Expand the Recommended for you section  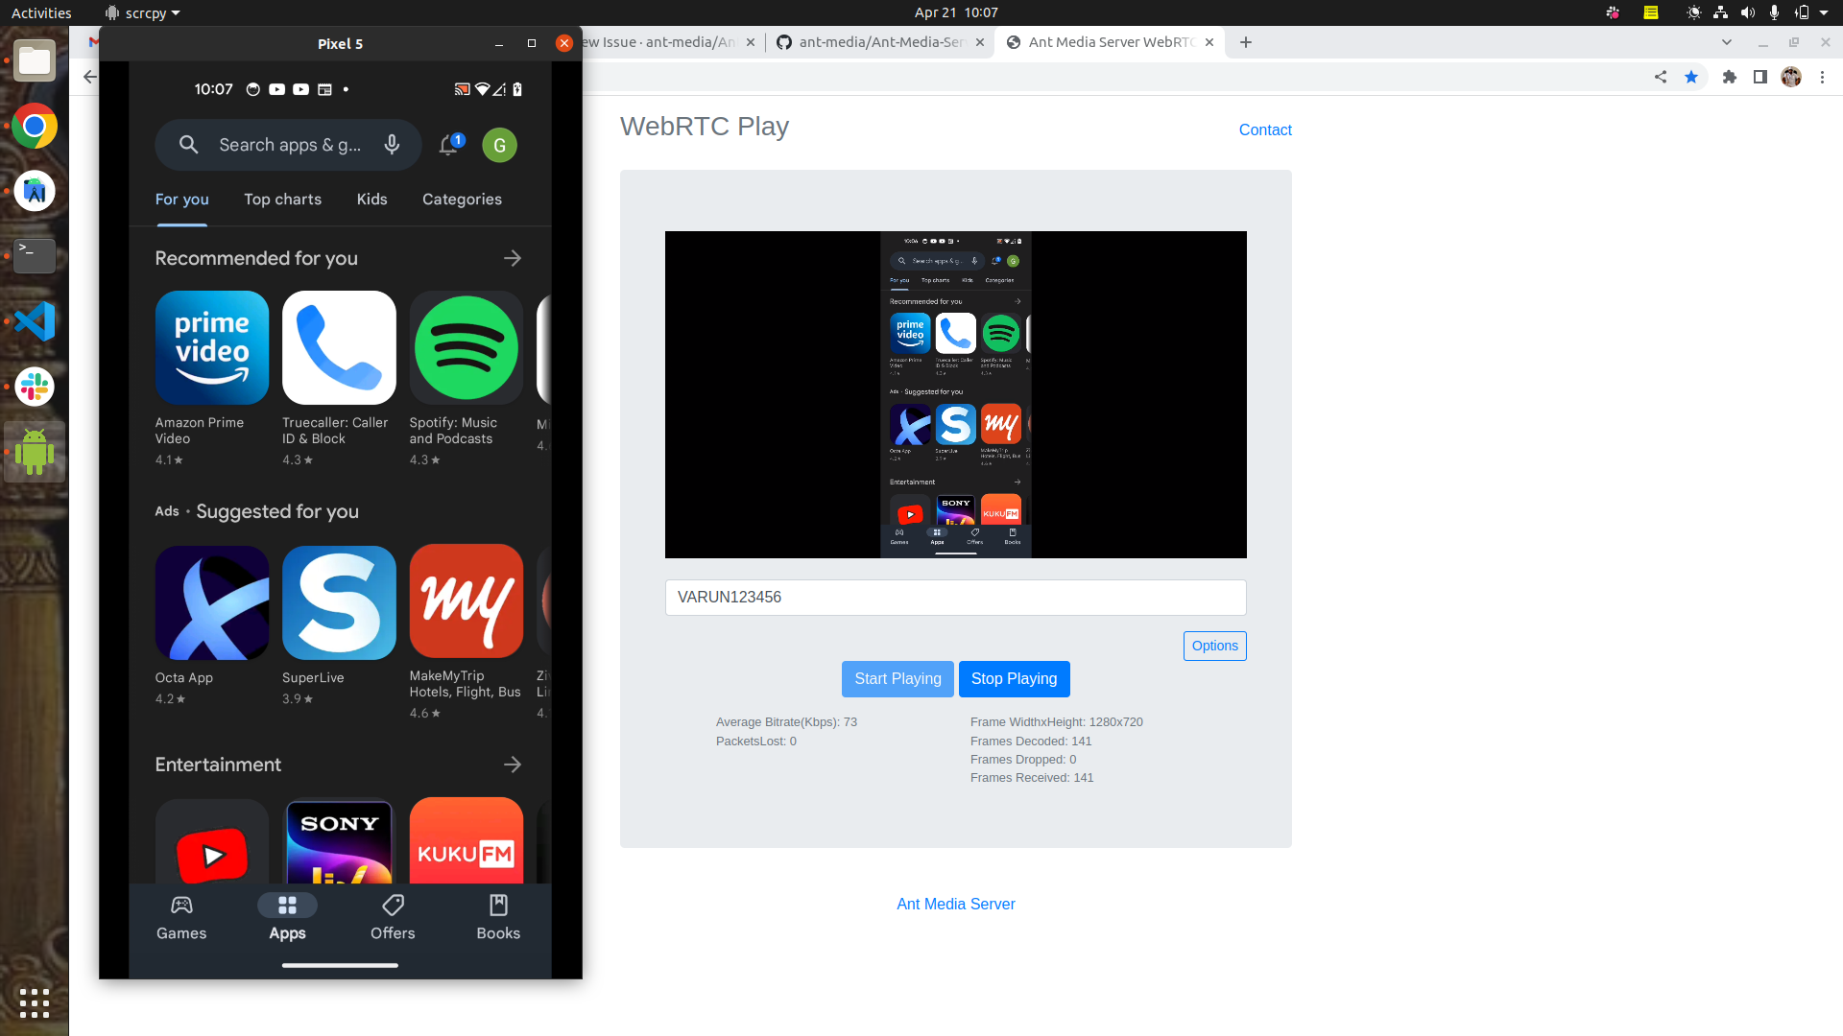coord(514,257)
